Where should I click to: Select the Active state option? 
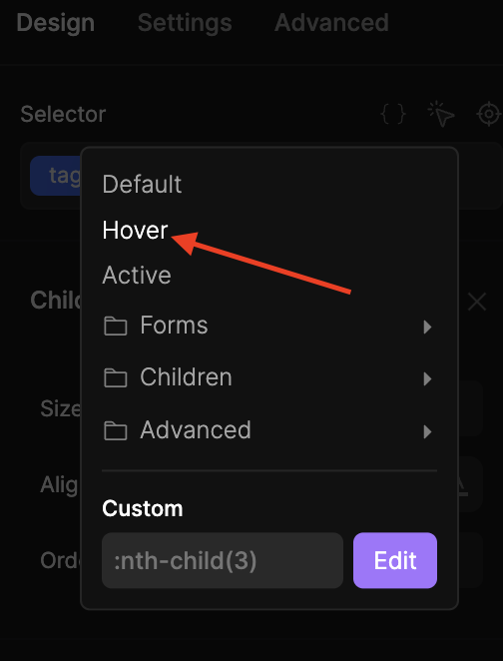[137, 276]
